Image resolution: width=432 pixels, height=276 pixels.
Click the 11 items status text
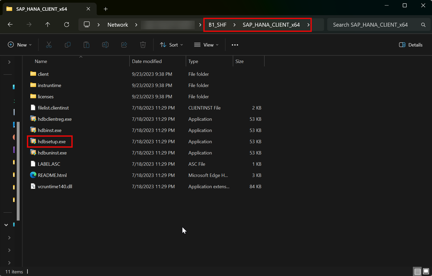[14, 272]
